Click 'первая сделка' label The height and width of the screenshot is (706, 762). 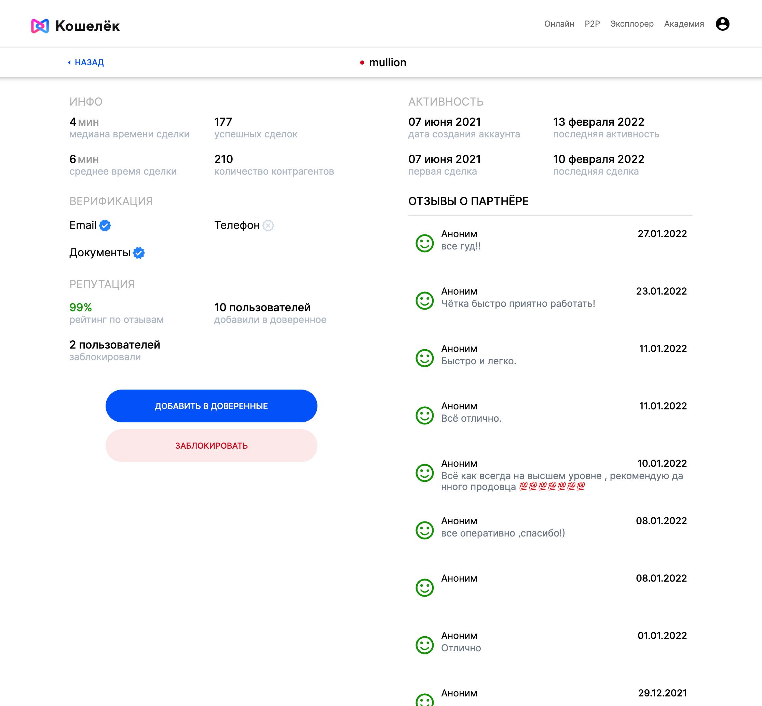coord(442,171)
